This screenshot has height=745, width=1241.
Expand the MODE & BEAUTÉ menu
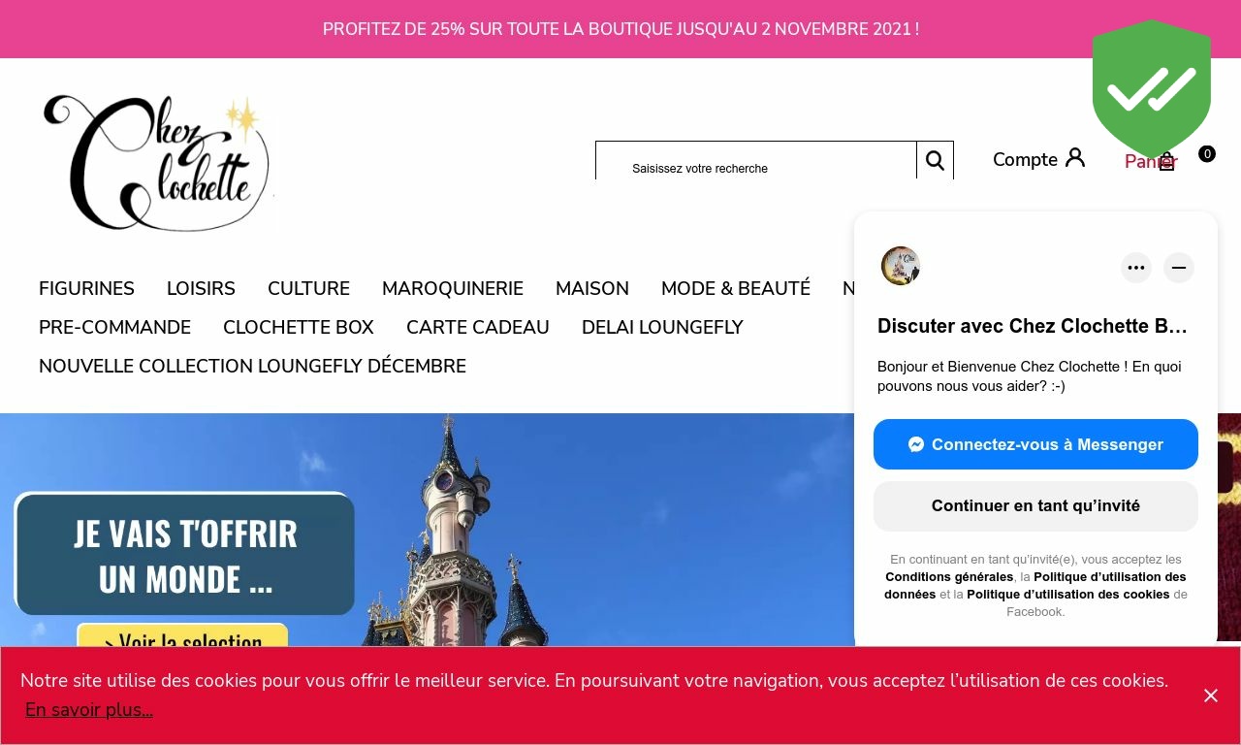pyautogui.click(x=736, y=288)
